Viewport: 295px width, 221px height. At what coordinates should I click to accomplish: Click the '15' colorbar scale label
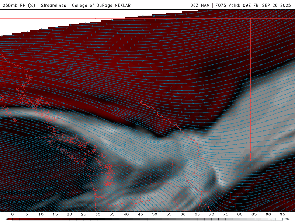(55, 214)
